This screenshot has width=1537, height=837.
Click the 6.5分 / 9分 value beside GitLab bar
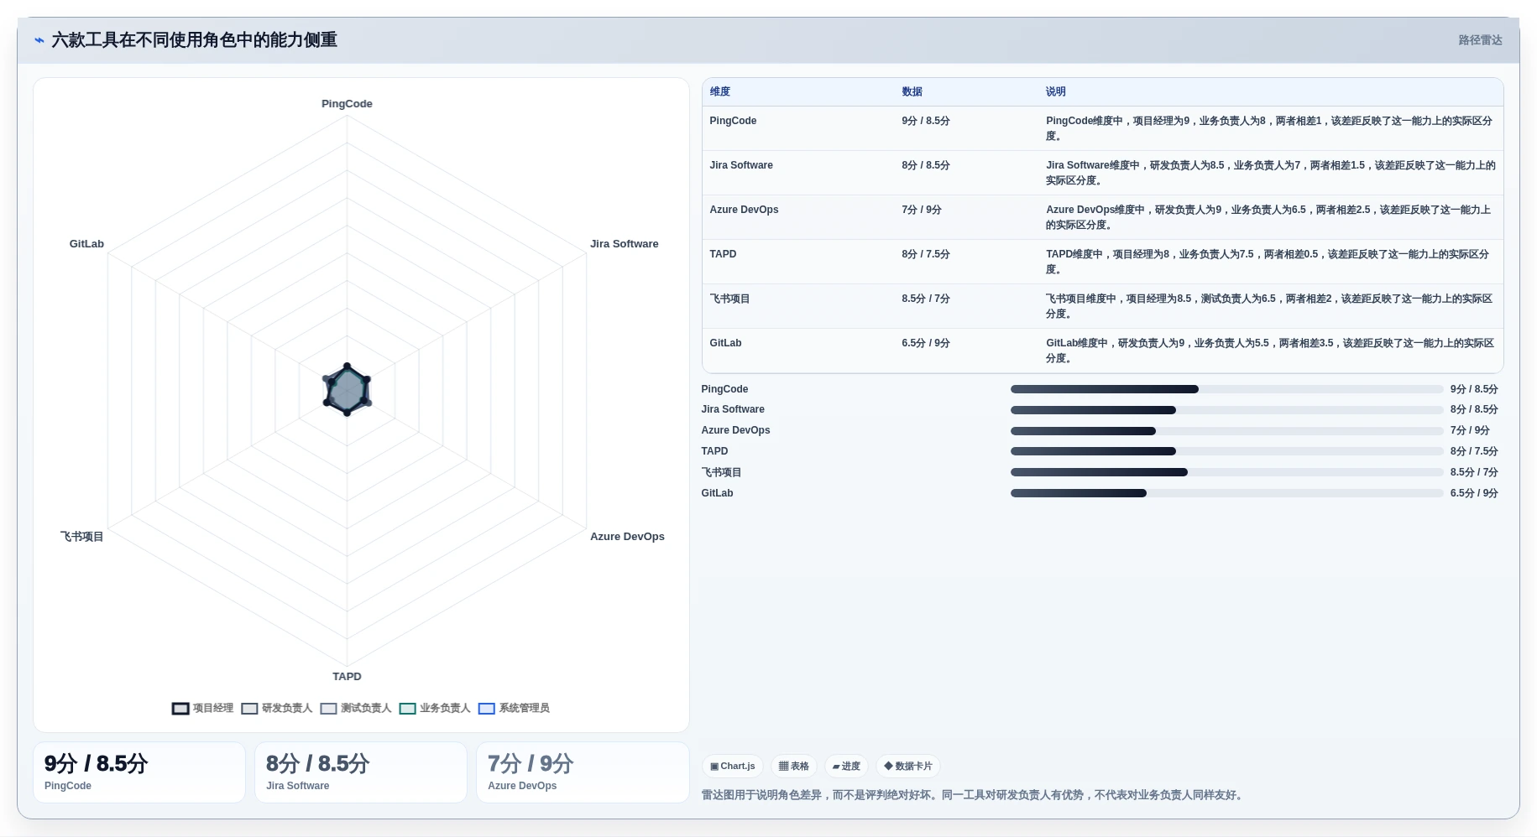[x=1474, y=493]
